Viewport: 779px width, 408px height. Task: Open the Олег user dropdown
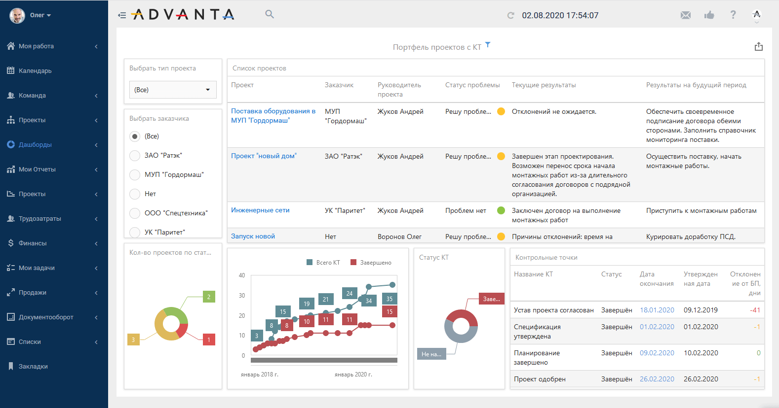40,15
